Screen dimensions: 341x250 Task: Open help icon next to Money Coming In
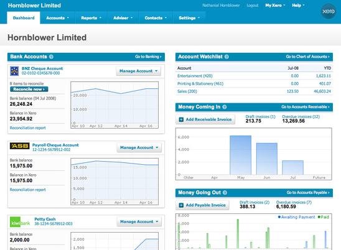(x=225, y=107)
